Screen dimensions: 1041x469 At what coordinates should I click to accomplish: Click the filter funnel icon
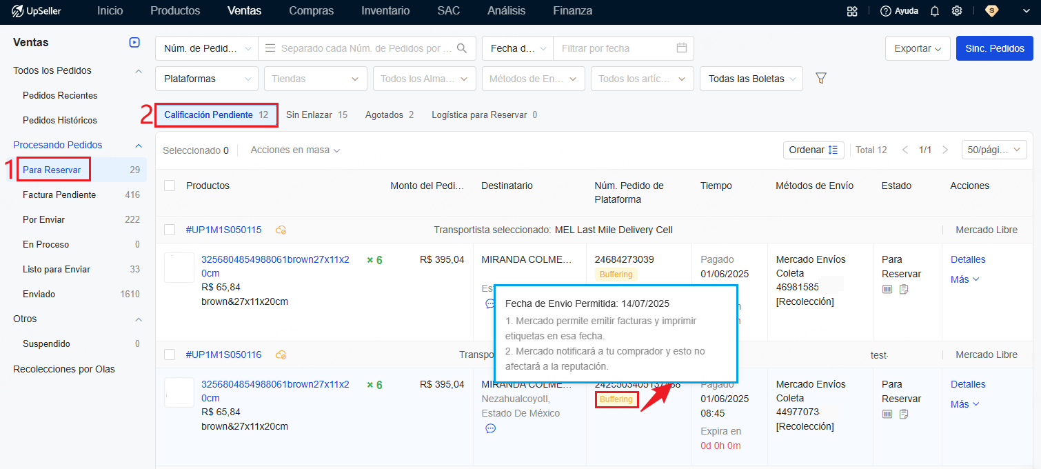821,78
